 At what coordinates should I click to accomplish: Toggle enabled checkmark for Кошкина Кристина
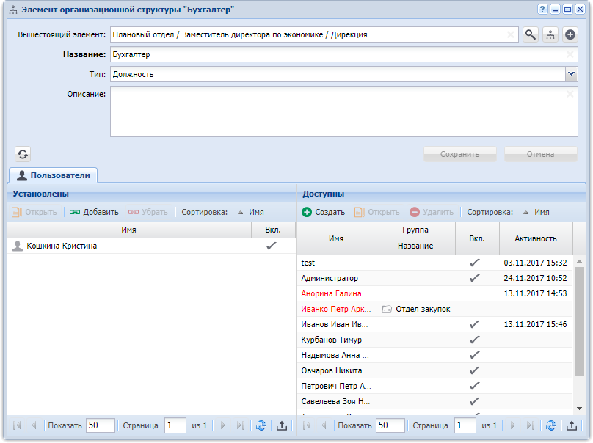271,246
